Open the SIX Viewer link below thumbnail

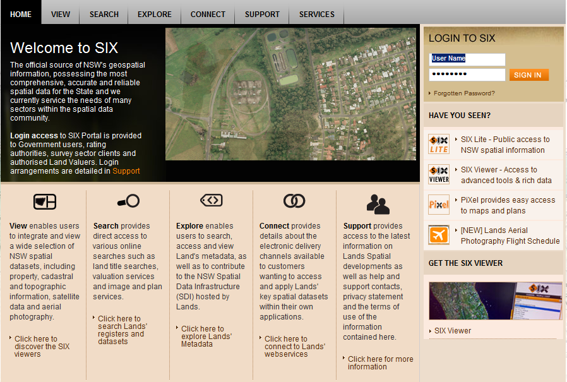pos(452,331)
